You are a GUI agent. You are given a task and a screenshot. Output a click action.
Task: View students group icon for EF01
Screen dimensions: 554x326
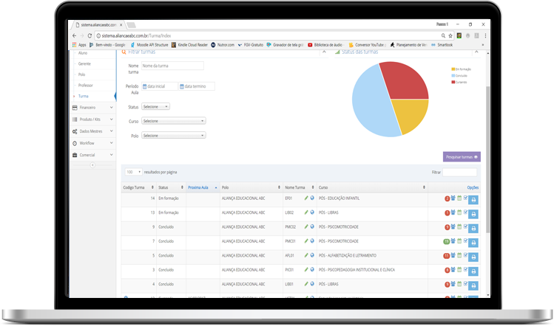coord(453,198)
